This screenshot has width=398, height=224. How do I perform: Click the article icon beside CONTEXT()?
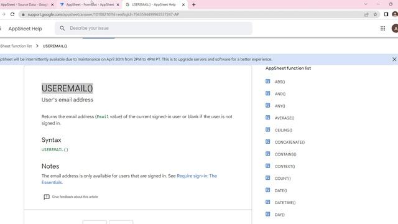tap(268, 166)
